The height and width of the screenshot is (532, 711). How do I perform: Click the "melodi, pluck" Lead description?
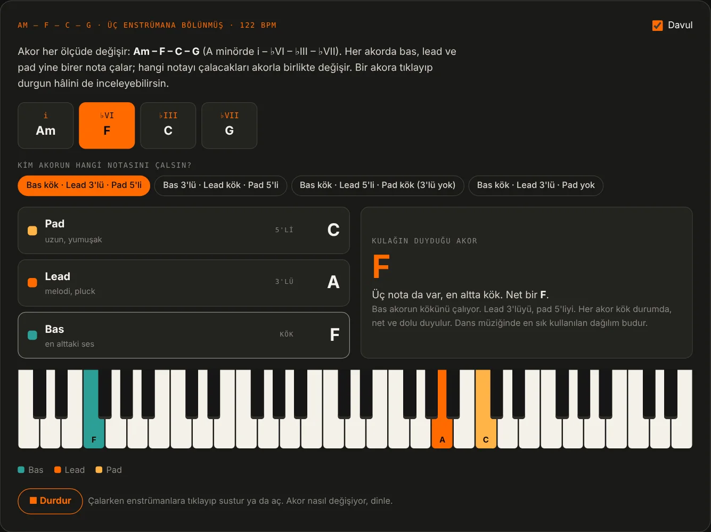(x=70, y=291)
